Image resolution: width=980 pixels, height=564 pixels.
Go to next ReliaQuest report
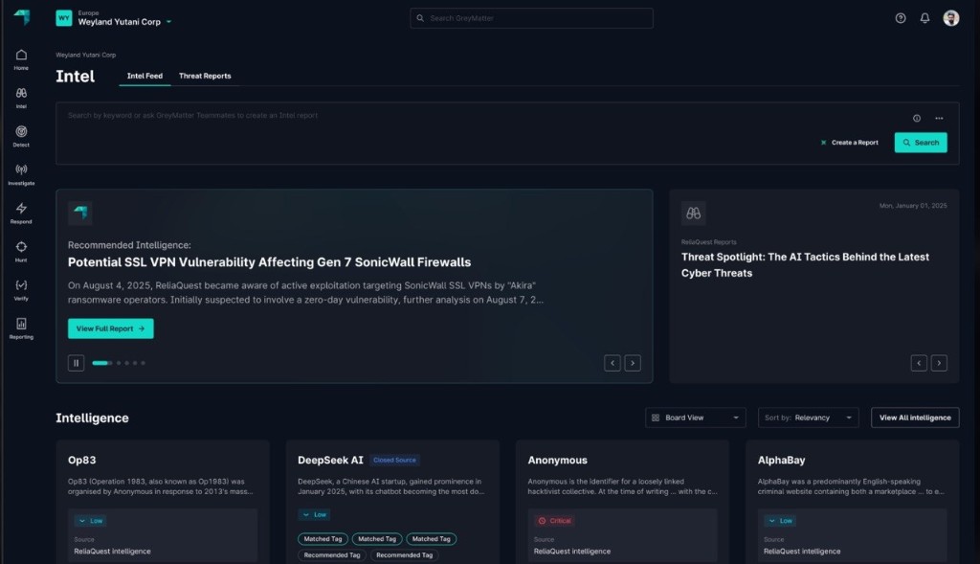point(939,363)
